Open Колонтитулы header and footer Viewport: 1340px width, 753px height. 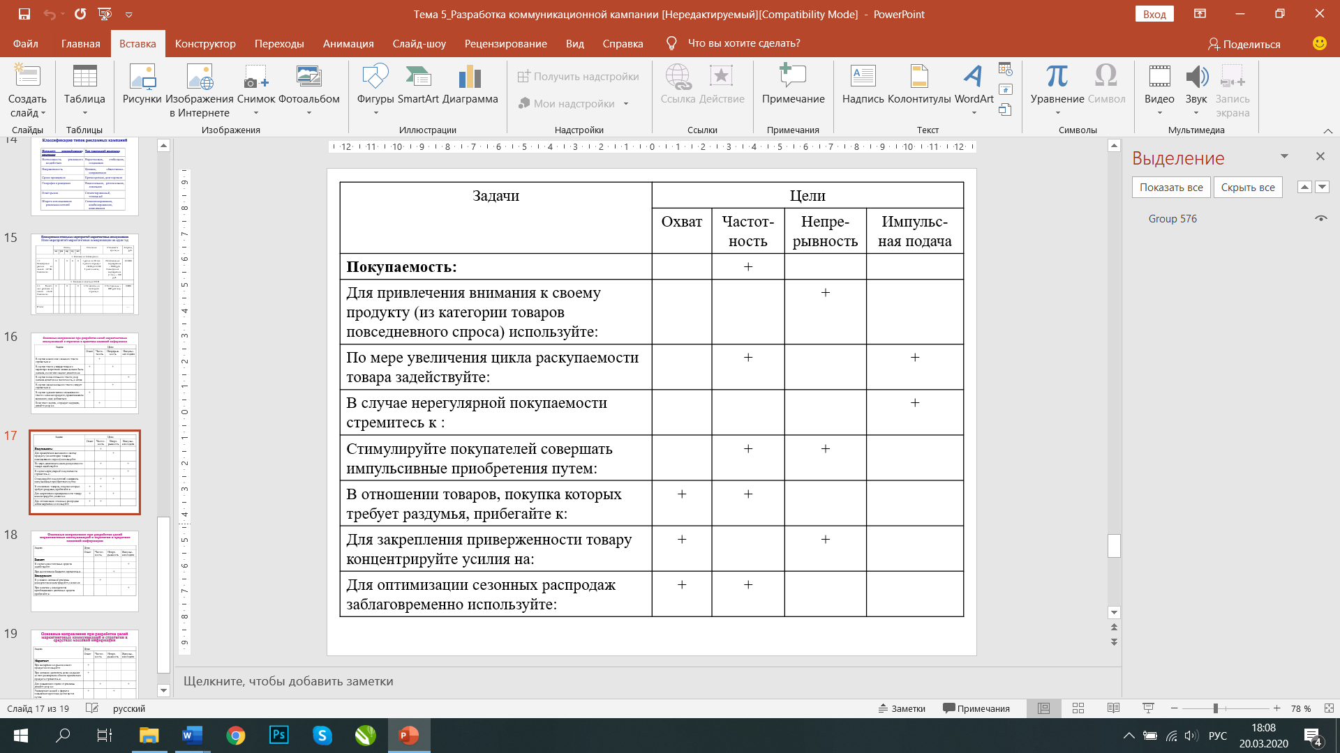click(919, 85)
